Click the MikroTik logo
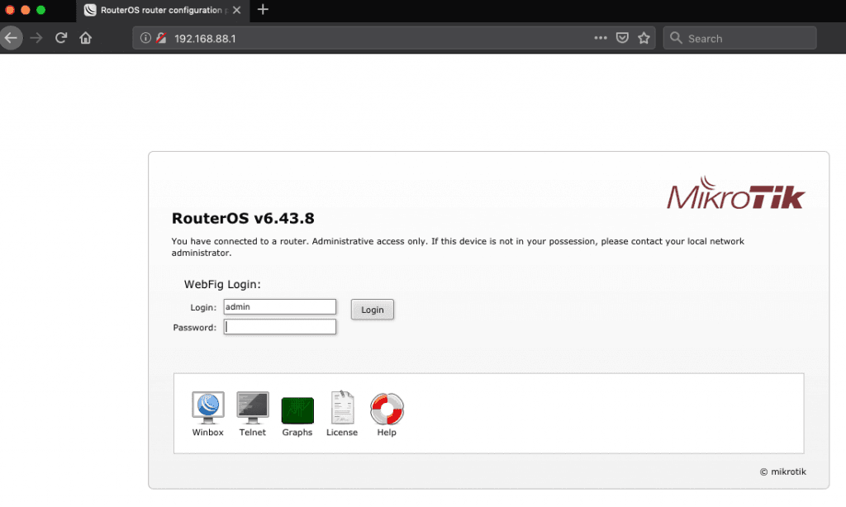 coord(735,192)
